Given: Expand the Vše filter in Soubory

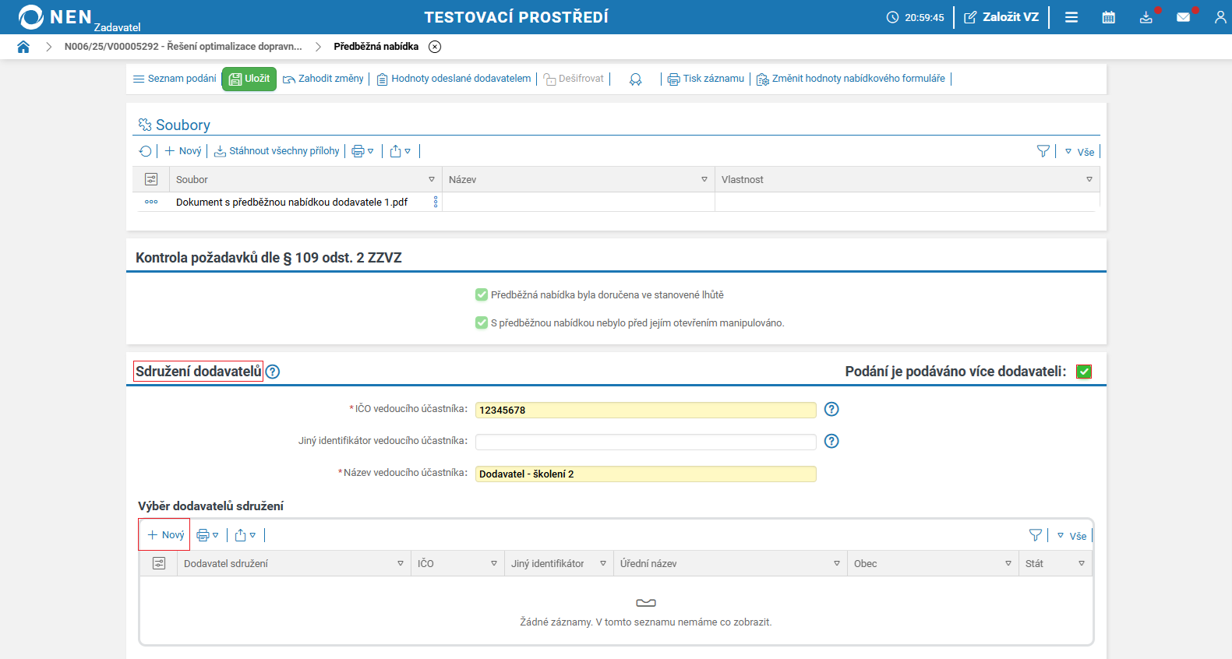Looking at the screenshot, I should [1080, 152].
